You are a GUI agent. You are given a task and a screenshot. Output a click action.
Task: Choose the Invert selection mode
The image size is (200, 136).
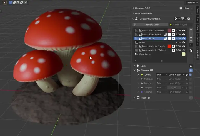[x=22, y=3]
